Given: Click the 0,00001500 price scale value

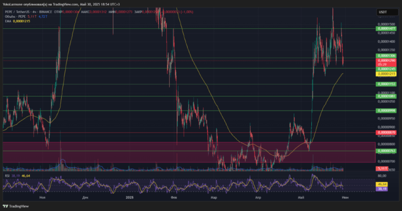Looking at the screenshot, I should click(386, 24).
